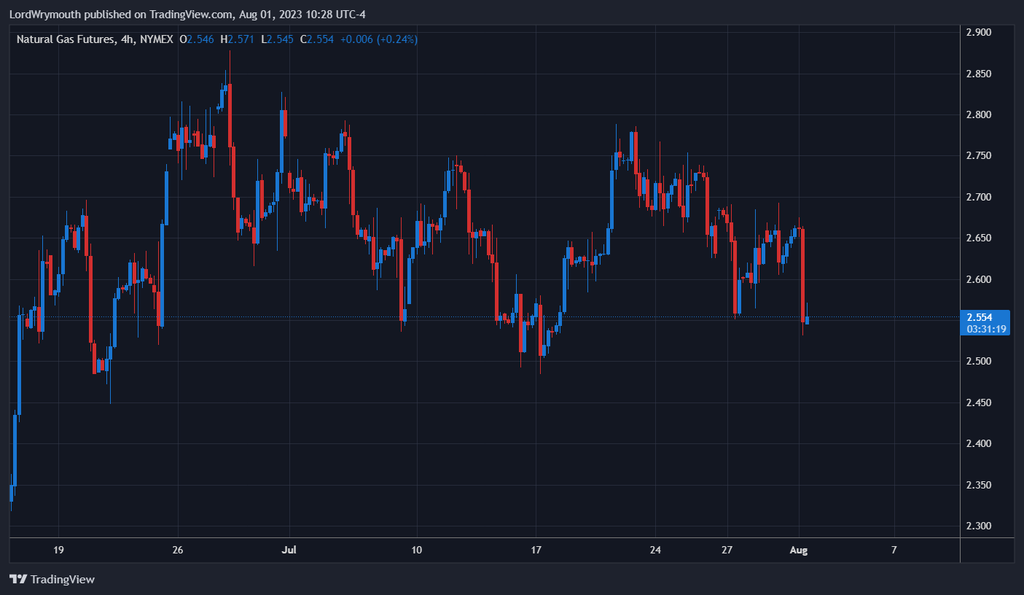The width and height of the screenshot is (1024, 595).
Task: Click the 2.600 price axis label
Action: click(x=979, y=279)
